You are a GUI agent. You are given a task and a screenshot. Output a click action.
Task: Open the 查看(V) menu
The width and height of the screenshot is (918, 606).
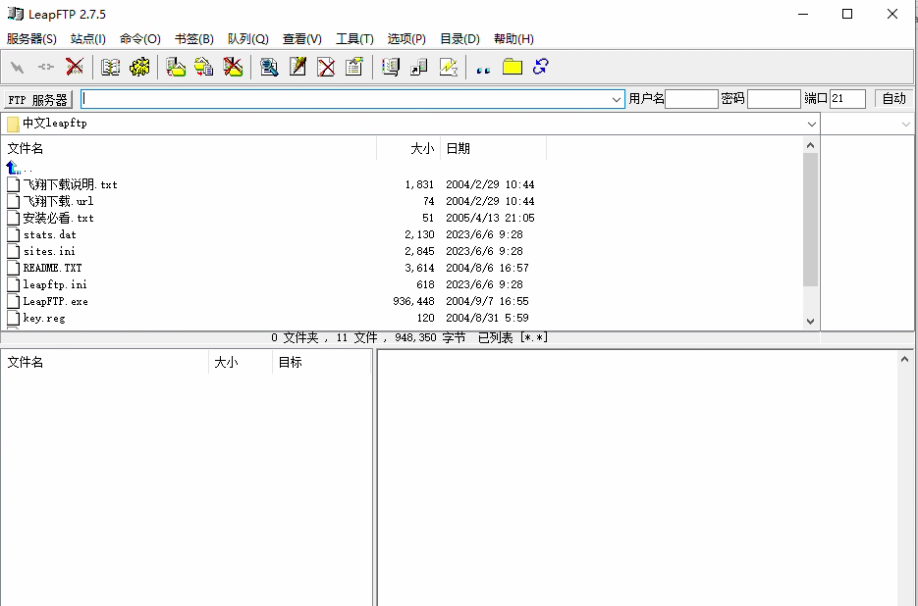[x=302, y=39]
